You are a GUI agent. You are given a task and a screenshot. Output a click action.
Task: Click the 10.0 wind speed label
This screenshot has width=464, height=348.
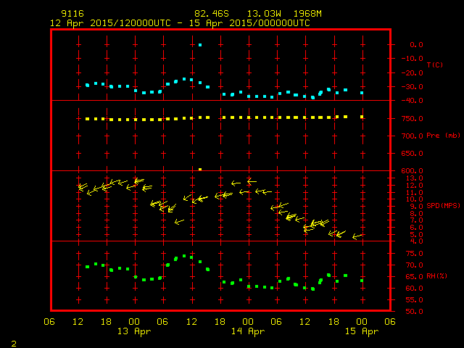415,199
